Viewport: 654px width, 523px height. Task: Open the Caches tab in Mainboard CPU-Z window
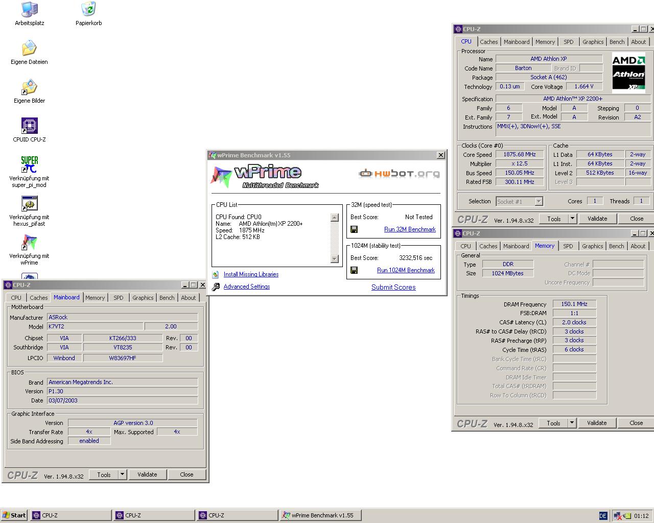[38, 298]
